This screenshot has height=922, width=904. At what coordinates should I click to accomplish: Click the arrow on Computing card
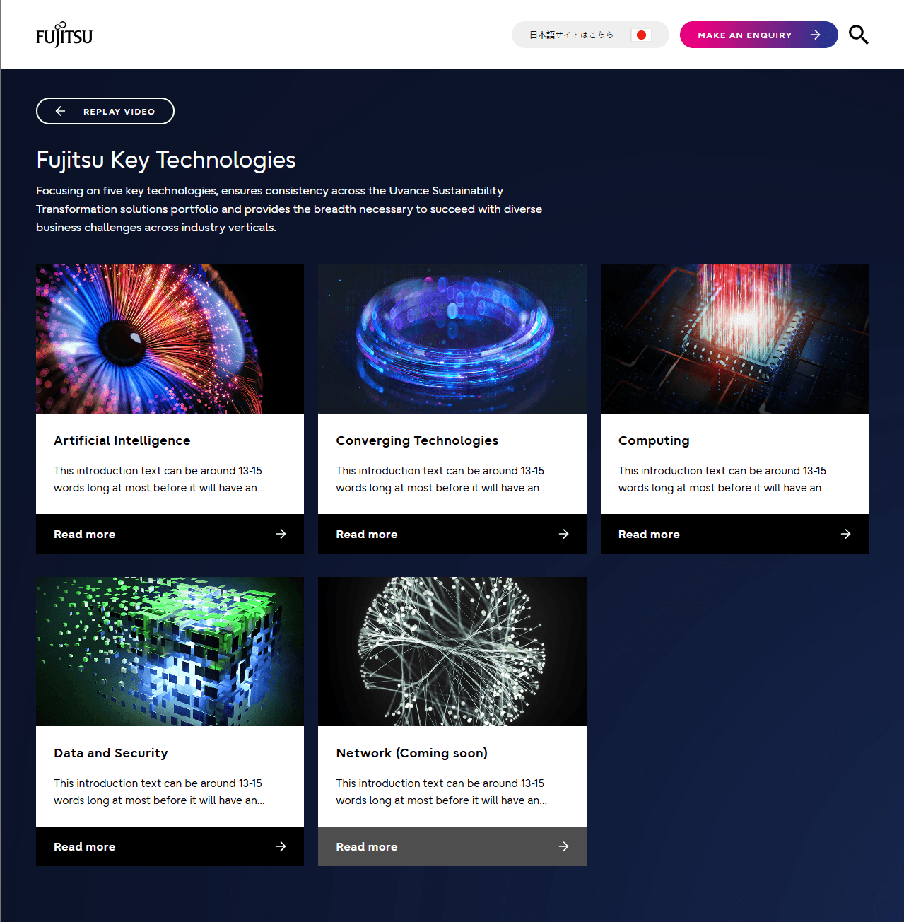pyautogui.click(x=845, y=534)
